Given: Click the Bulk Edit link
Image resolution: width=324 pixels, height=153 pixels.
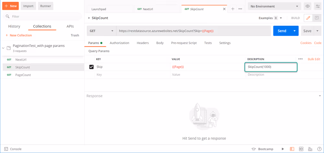Looking at the screenshot, I should click(314, 59).
